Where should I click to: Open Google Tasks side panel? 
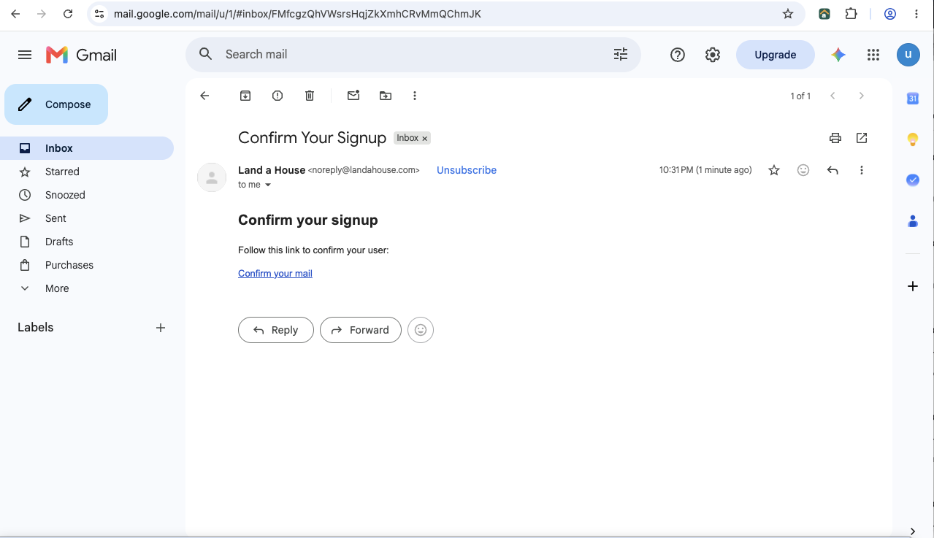click(x=913, y=180)
